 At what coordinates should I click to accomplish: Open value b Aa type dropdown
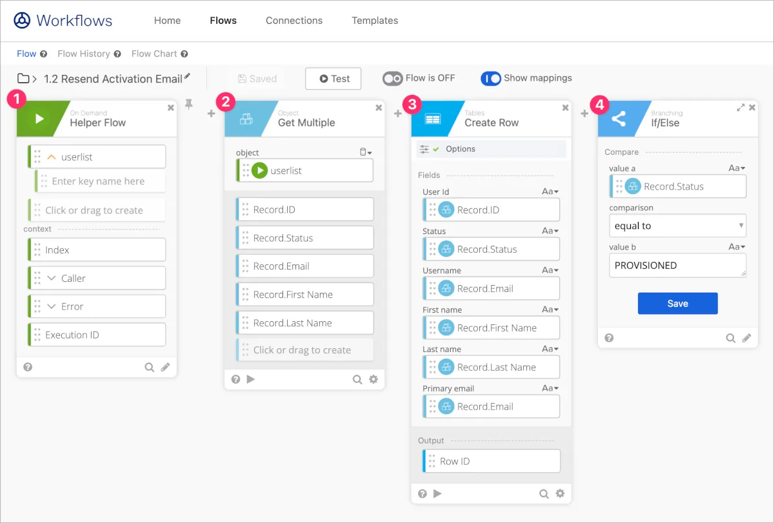point(737,247)
